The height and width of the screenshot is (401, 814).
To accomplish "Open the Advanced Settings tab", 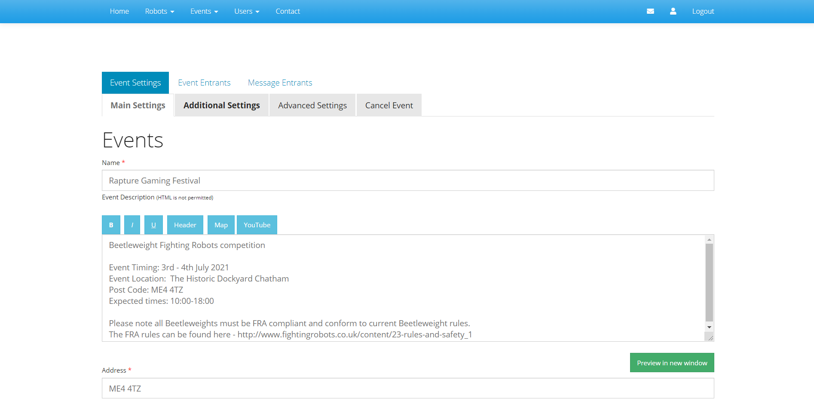I will click(x=312, y=105).
